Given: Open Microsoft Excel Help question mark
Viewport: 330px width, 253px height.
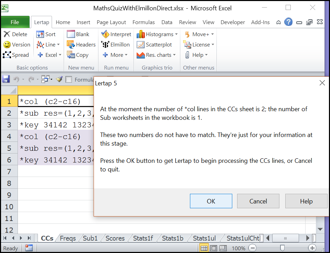Looking at the screenshot, I should pyautogui.click(x=288, y=22).
